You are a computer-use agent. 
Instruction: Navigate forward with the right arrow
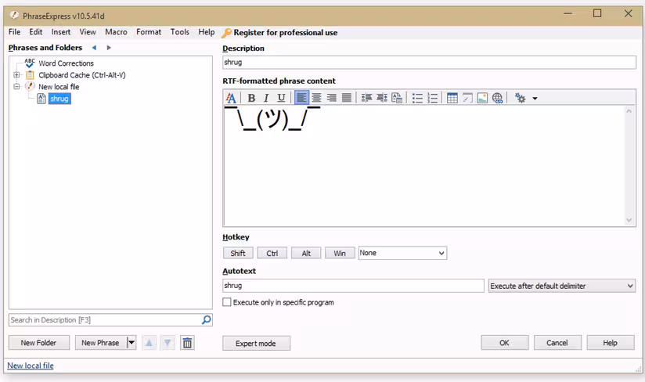point(109,48)
